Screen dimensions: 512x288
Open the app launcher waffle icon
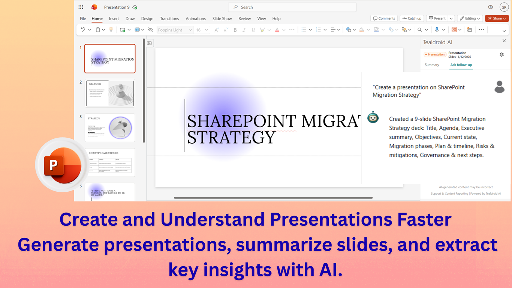[81, 7]
